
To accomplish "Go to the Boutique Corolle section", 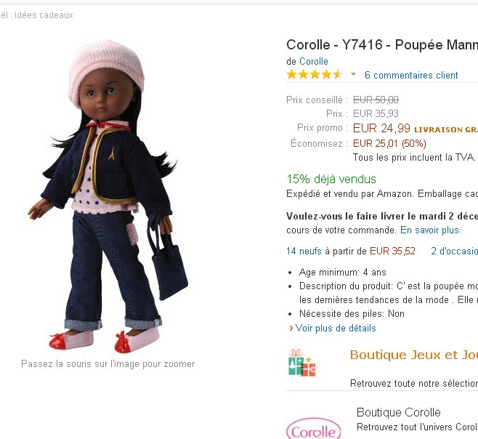I will (x=398, y=412).
